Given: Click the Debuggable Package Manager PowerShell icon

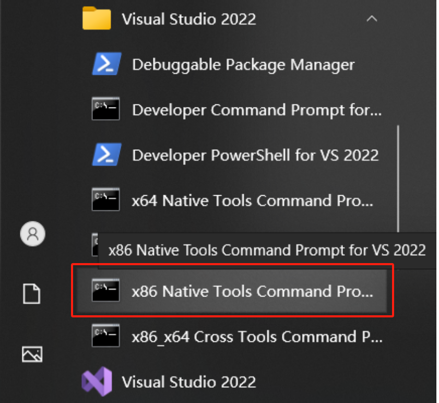Looking at the screenshot, I should click(x=106, y=64).
